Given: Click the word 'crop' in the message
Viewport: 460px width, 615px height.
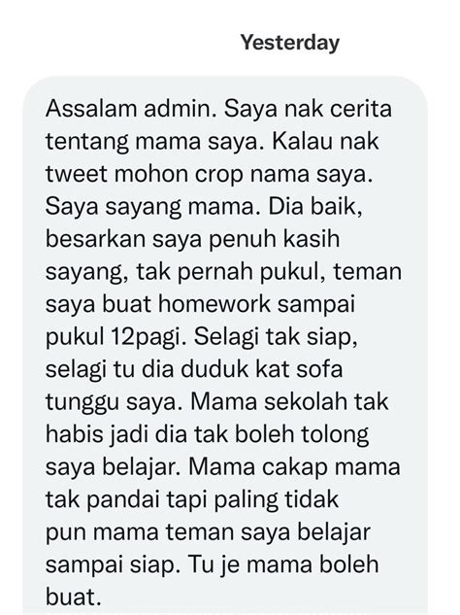Looking at the screenshot, I should 219,175.
